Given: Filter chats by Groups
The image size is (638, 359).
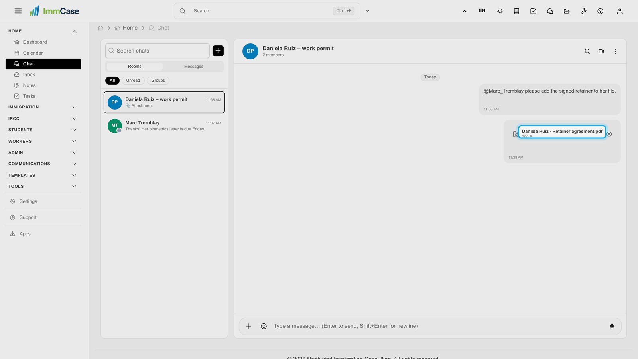Looking at the screenshot, I should 158,81.
